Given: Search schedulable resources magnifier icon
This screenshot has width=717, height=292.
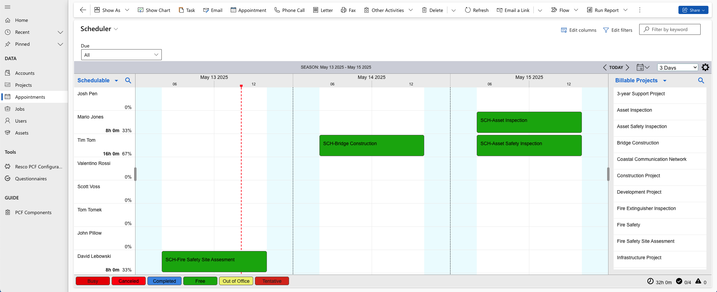Looking at the screenshot, I should pyautogui.click(x=128, y=80).
